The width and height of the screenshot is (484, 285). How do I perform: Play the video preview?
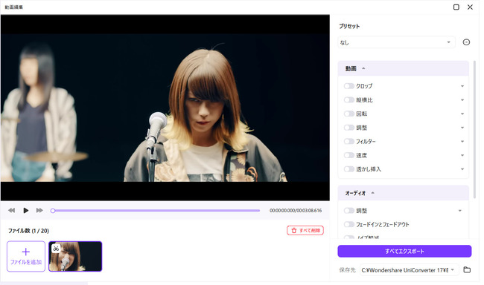pos(26,211)
